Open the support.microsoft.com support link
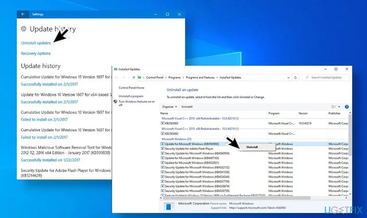Screen dimensions: 367x218 [258, 208]
